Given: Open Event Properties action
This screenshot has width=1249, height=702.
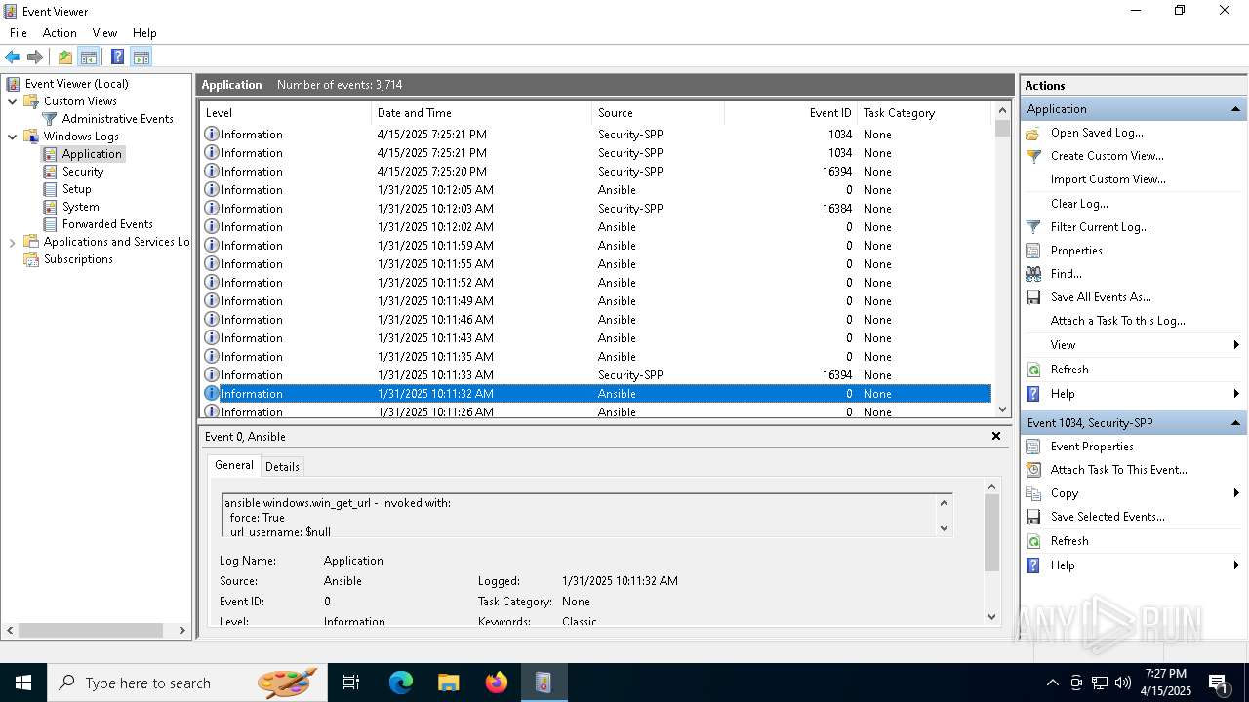Looking at the screenshot, I should coord(1092,447).
